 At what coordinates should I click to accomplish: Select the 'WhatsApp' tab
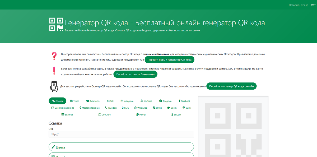tap(141, 108)
